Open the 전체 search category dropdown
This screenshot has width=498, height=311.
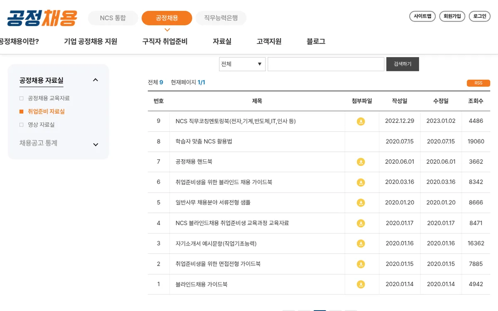(x=242, y=64)
